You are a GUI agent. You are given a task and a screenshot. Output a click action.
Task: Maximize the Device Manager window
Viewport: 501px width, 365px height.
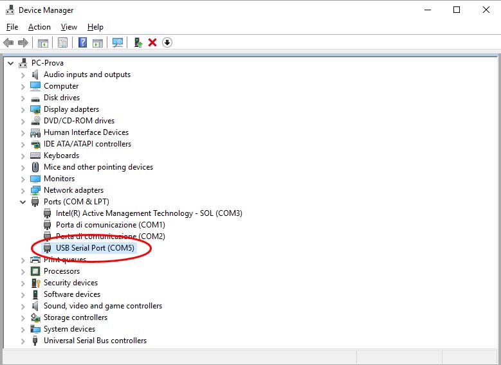457,10
